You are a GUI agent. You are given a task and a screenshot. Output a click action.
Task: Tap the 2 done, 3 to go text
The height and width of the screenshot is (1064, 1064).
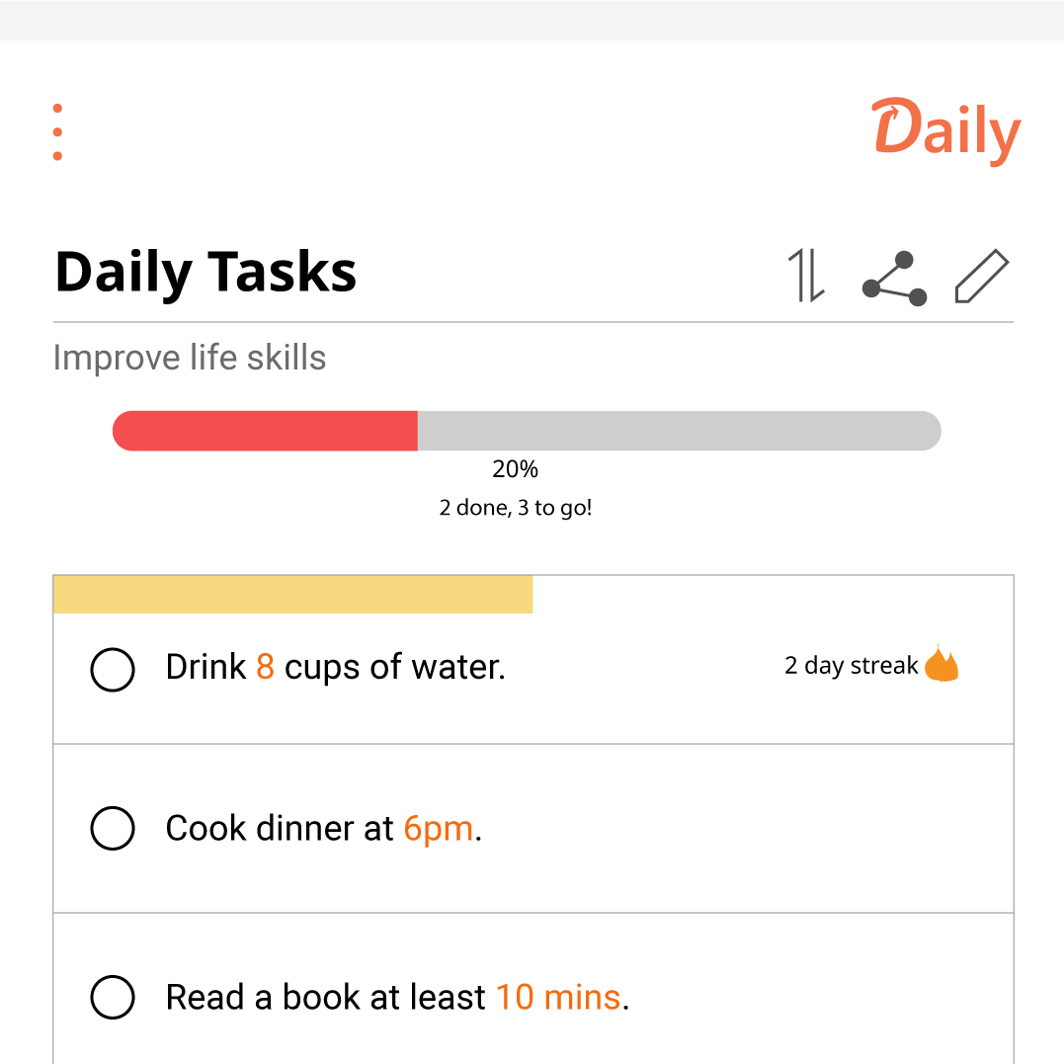pos(515,508)
